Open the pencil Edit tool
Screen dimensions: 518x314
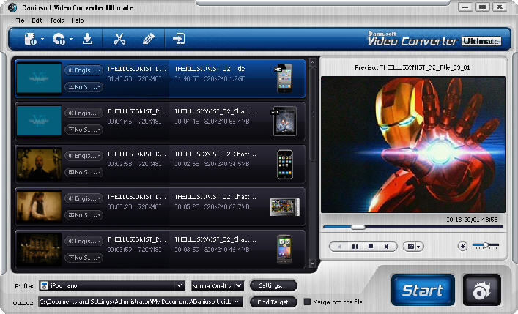pos(148,39)
